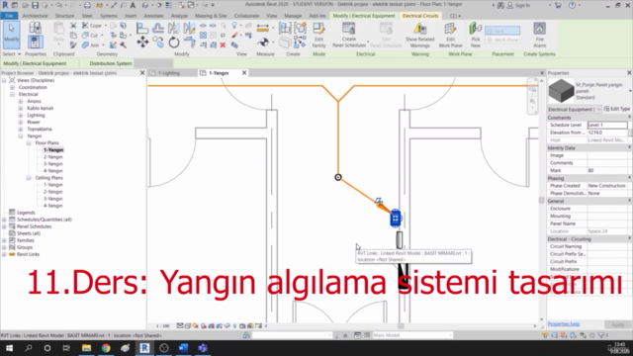This screenshot has height=356, width=633.
Task: Click Sign In in title bar
Action: (x=518, y=5)
